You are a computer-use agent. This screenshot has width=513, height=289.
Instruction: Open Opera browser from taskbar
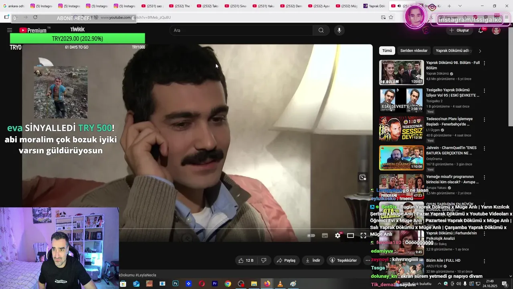tap(202, 284)
